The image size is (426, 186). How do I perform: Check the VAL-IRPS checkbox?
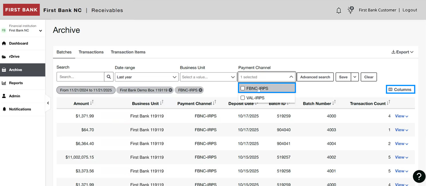tap(243, 98)
